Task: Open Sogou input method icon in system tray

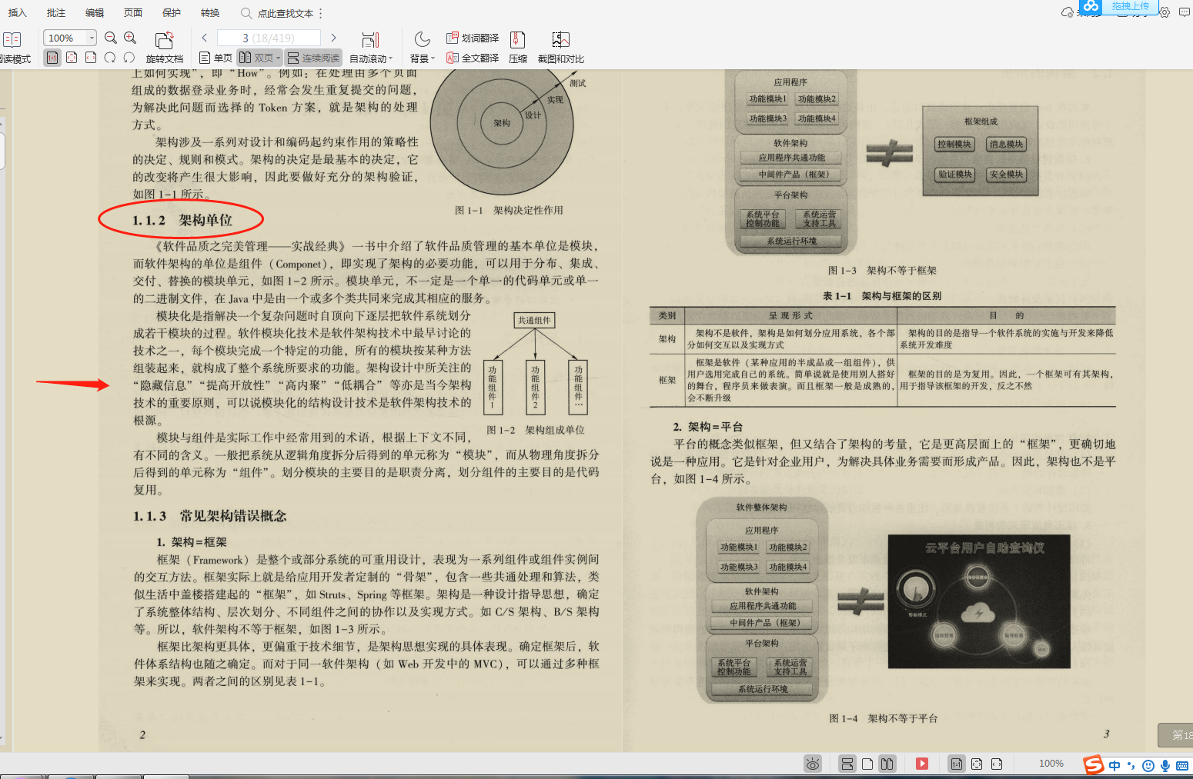Action: (1091, 765)
